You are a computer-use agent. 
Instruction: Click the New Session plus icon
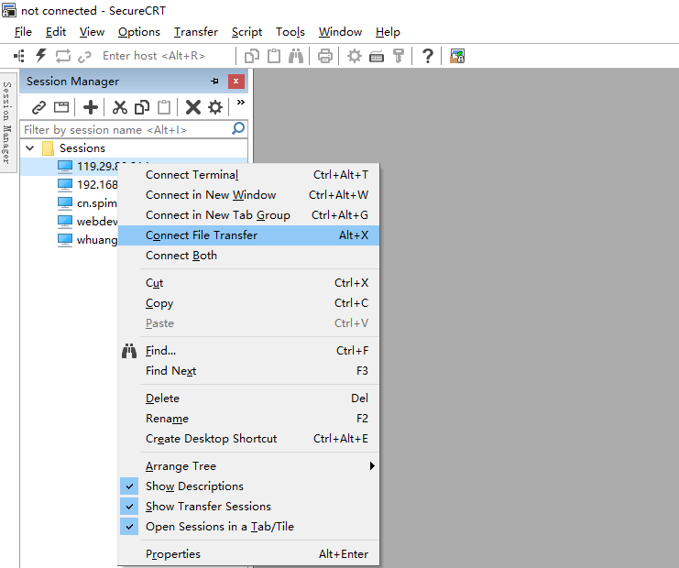point(91,107)
